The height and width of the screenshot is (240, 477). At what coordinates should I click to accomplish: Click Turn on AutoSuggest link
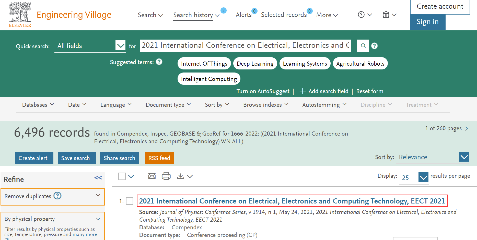pyautogui.click(x=263, y=91)
